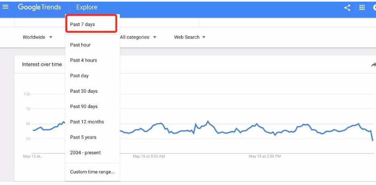This screenshot has width=376, height=185.
Task: Choose Past hour time range
Action: click(81, 45)
